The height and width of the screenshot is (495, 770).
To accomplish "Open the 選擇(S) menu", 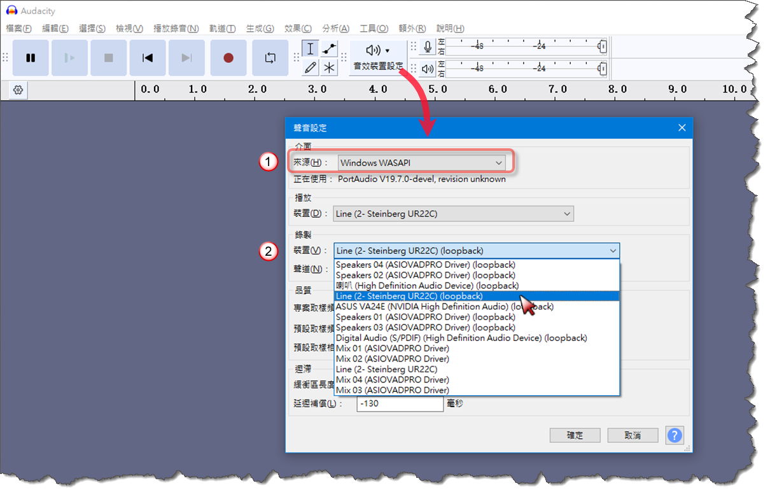I will point(92,29).
